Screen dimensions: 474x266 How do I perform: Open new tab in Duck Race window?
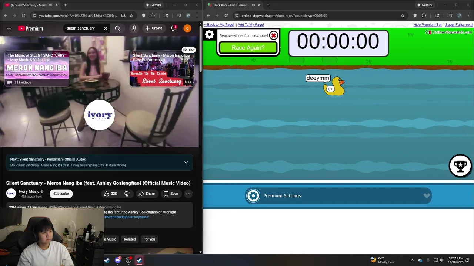[x=268, y=5]
